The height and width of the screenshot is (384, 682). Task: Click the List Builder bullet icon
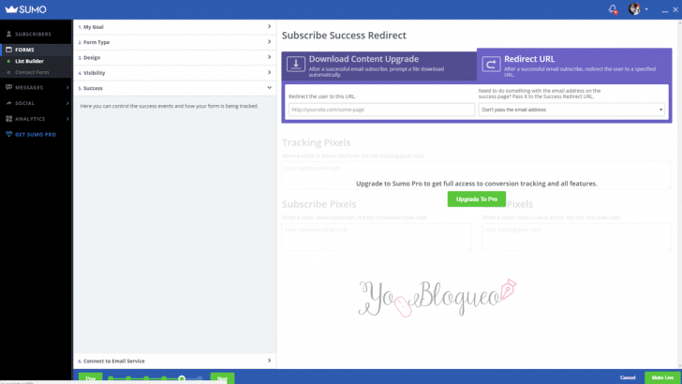(x=8, y=61)
